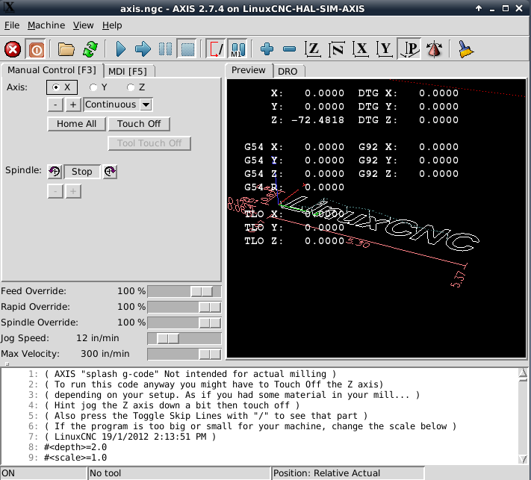Image resolution: width=531 pixels, height=480 pixels.
Task: Click the G-code scrollbar up arrow
Action: (x=523, y=373)
